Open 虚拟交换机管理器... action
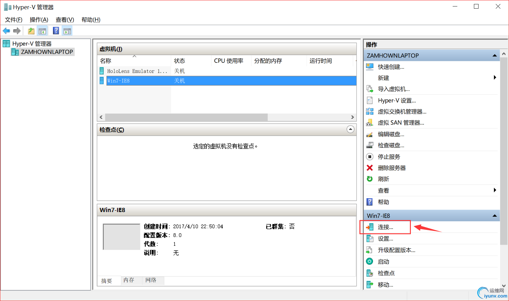 402,111
